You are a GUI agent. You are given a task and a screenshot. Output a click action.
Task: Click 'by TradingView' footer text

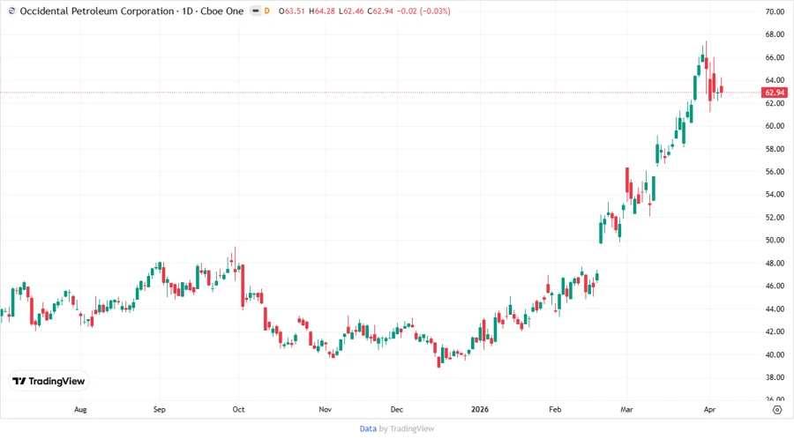point(407,428)
